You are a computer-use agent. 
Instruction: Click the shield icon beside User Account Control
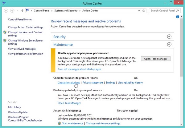point(5,32)
